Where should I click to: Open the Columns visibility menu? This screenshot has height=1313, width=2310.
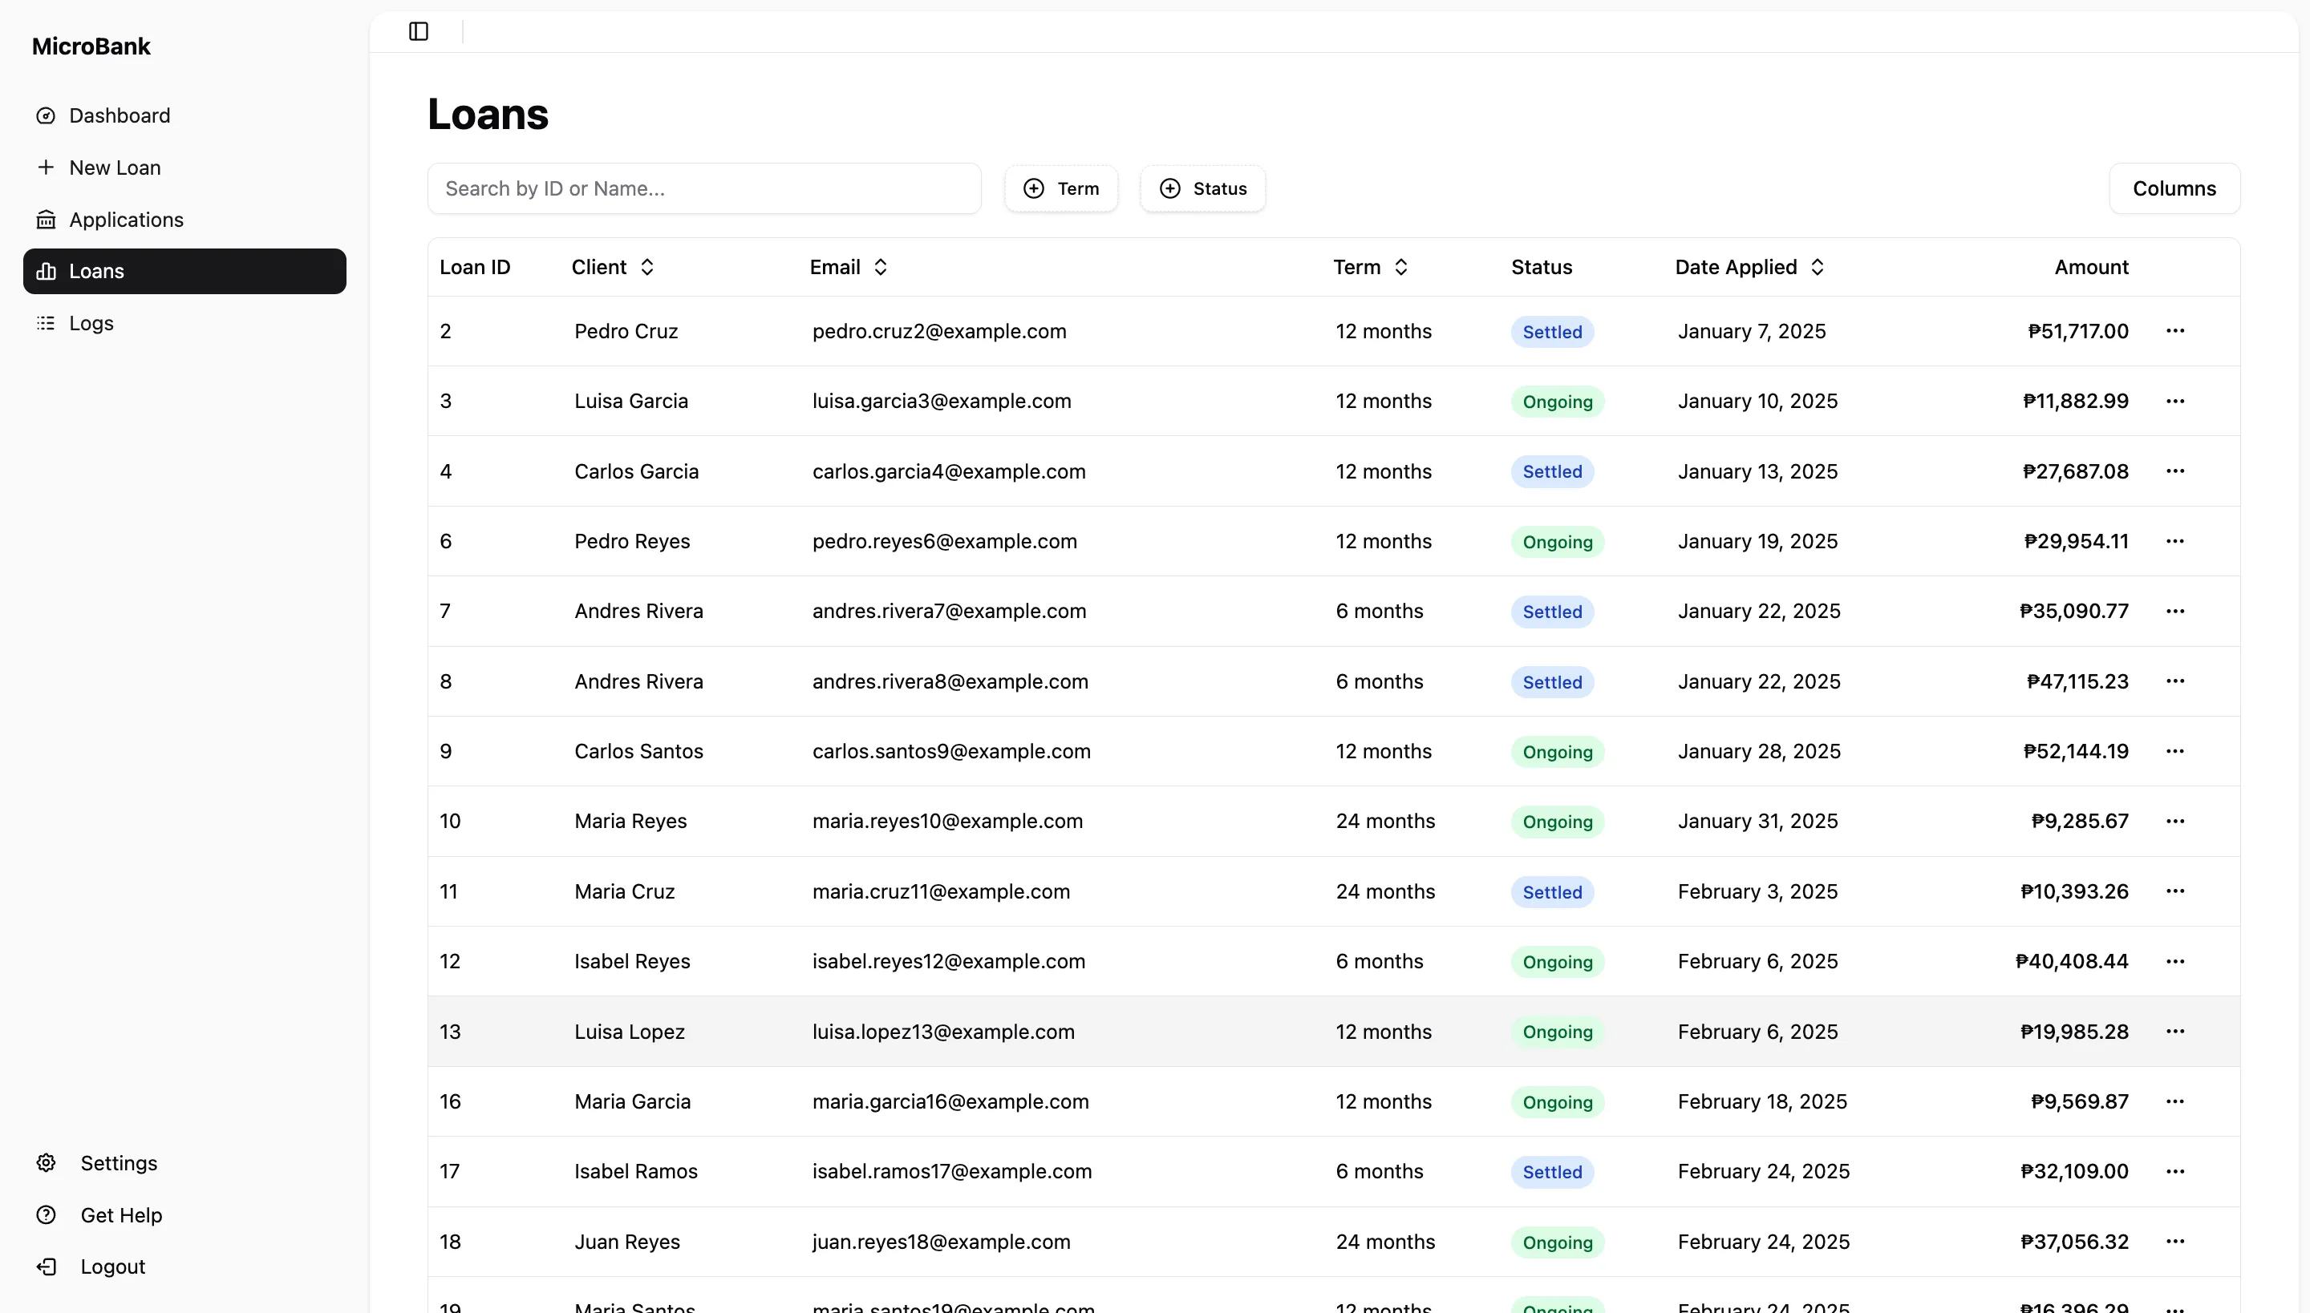2174,188
